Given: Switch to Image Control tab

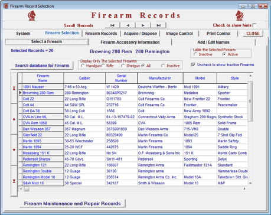Looking at the screenshot, I should 179,34.
